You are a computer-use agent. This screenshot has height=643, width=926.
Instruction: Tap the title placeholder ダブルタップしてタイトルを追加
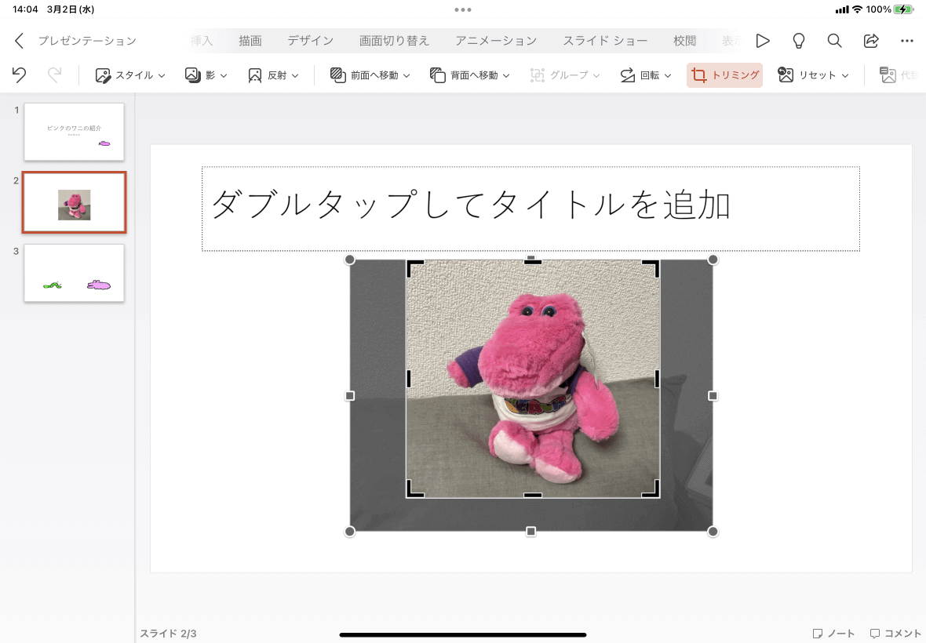click(x=530, y=209)
